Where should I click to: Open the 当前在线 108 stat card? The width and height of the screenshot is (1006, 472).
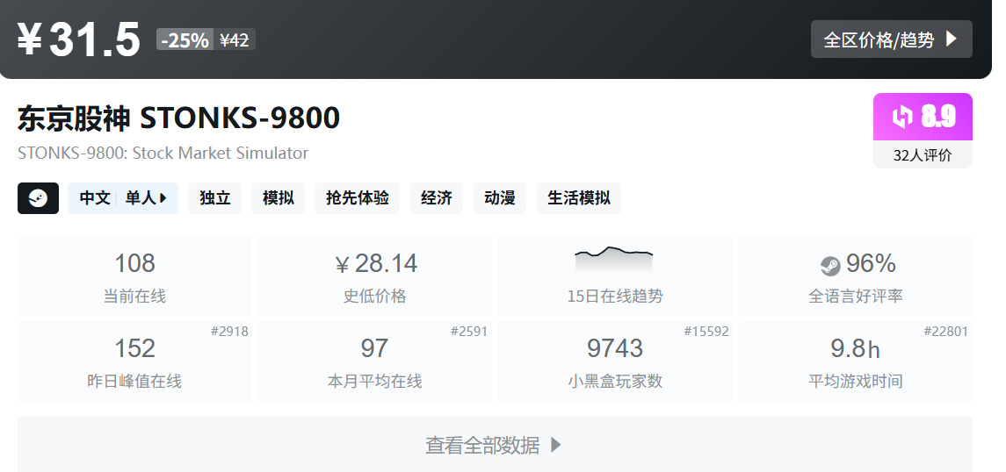(x=134, y=276)
